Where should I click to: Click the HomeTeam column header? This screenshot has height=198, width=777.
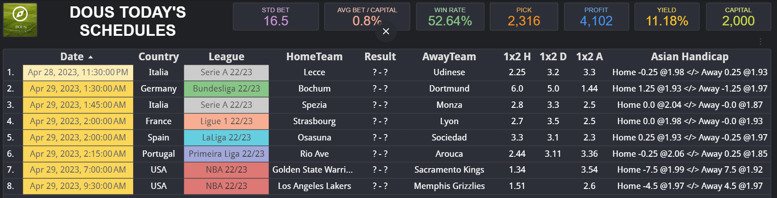pyautogui.click(x=314, y=57)
